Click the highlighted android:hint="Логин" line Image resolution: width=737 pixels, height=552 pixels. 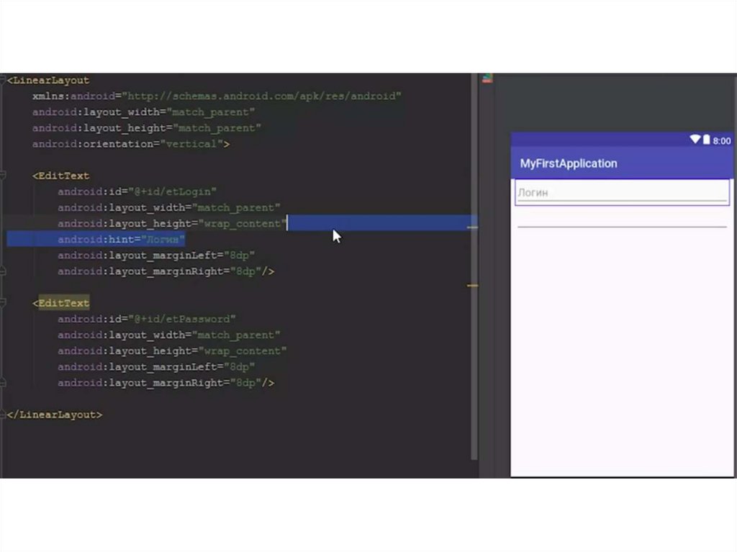click(x=121, y=240)
